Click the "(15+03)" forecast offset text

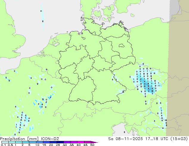[179, 139]
